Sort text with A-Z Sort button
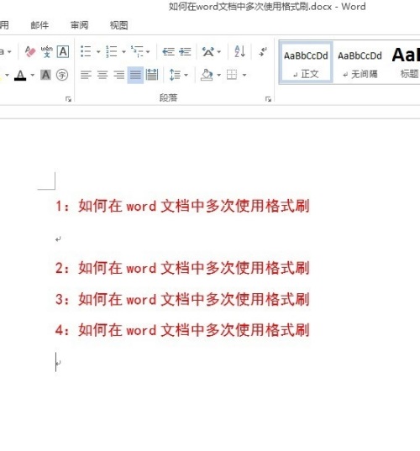 [x=239, y=51]
